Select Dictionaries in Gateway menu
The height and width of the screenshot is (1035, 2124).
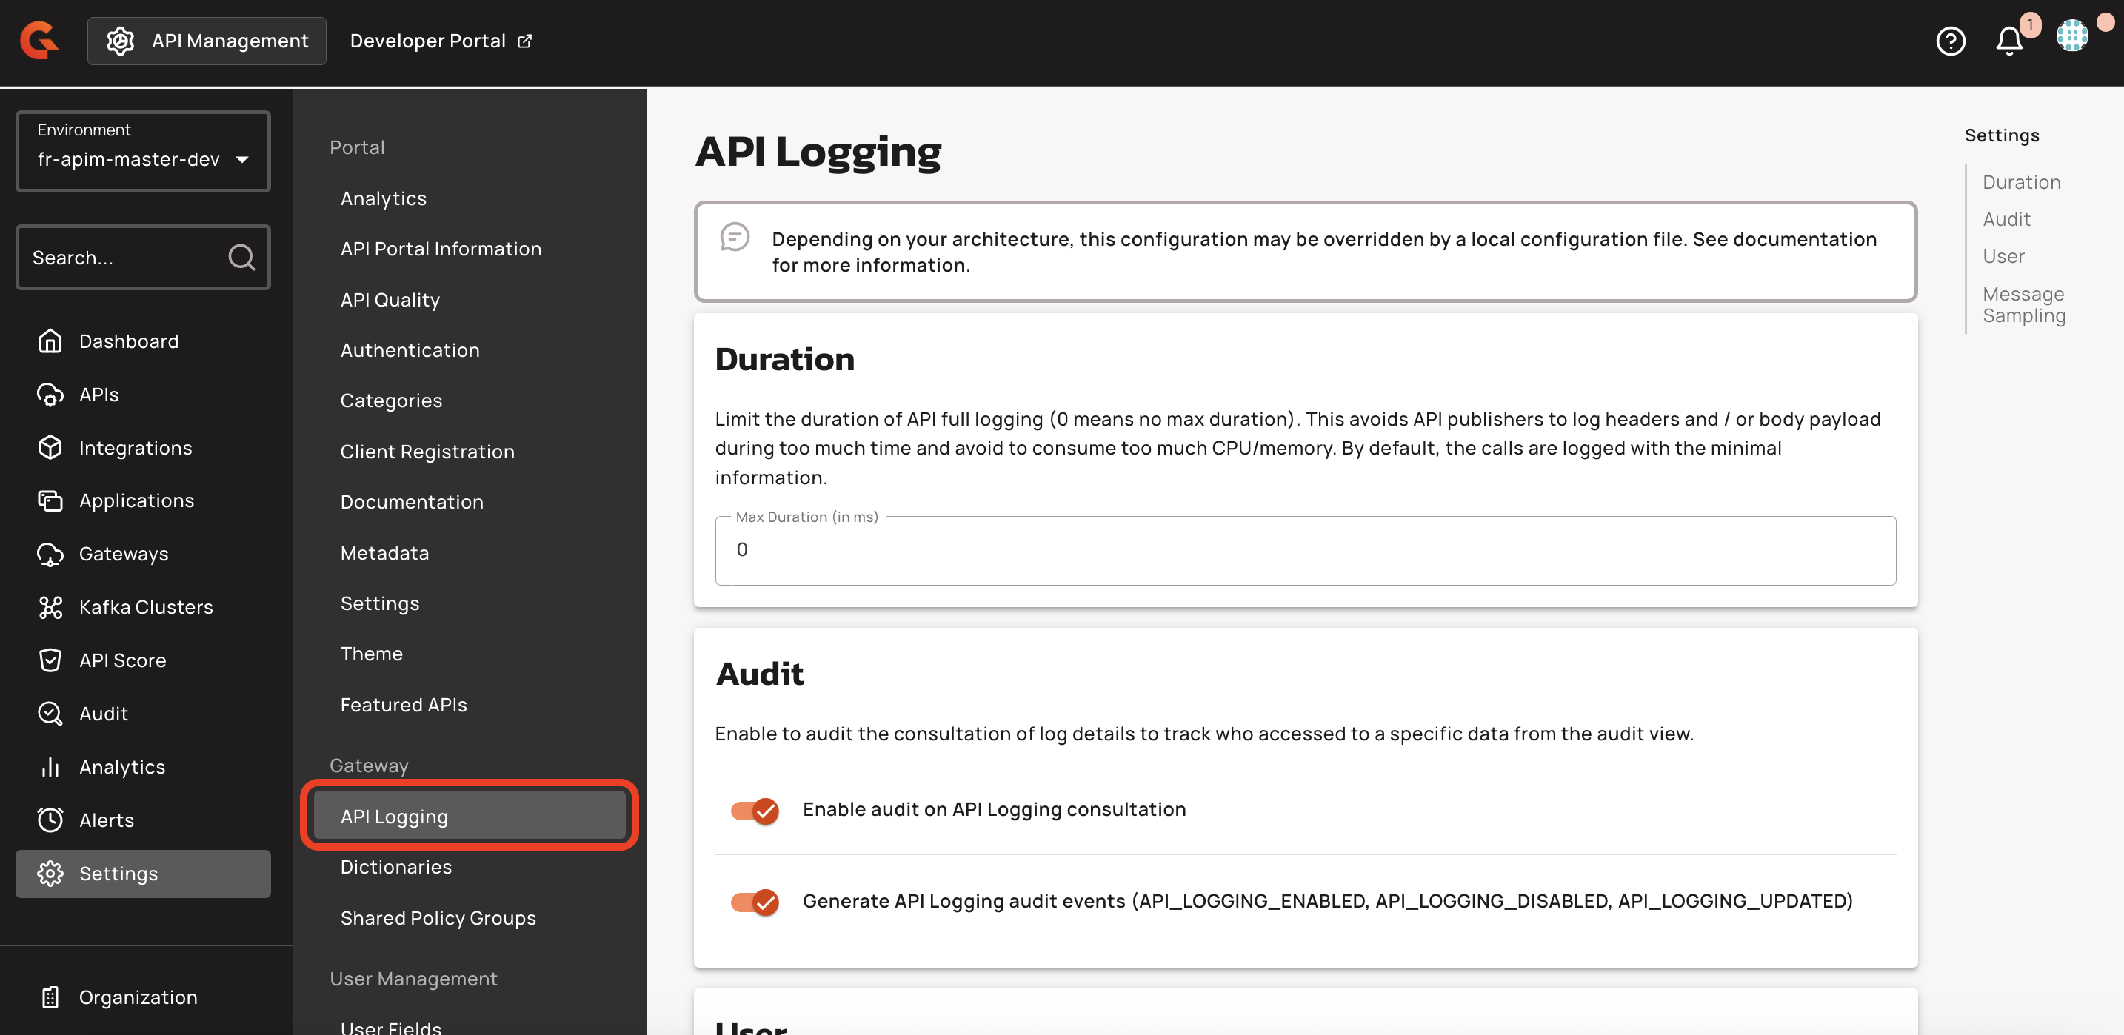pos(395,867)
